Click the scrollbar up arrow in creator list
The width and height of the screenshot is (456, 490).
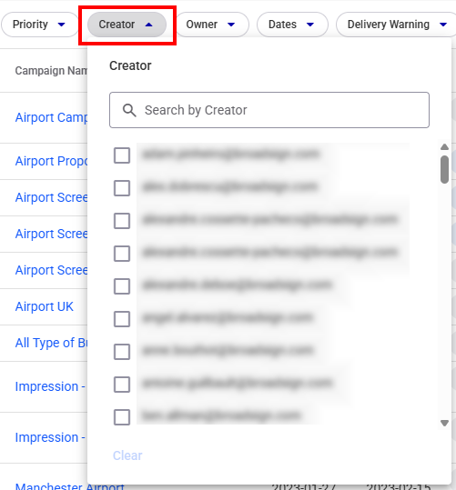coord(444,147)
